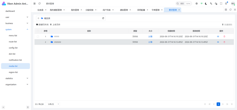This screenshot has height=110, width=237.
Task: Jump to last page in pagination
Action: [x=232, y=104]
